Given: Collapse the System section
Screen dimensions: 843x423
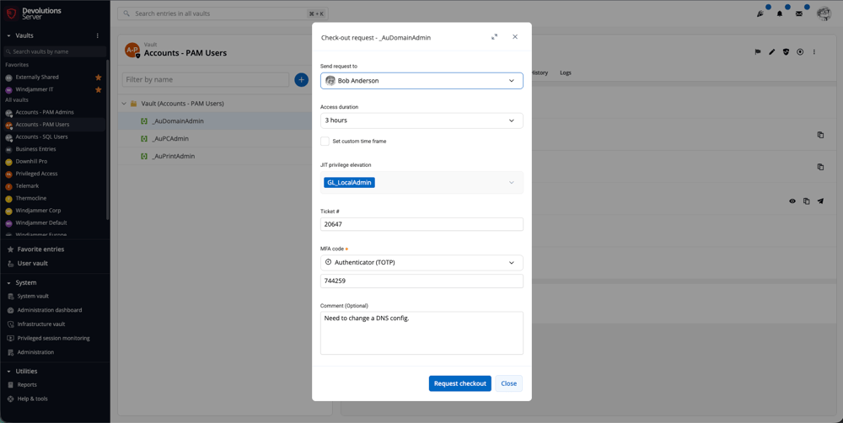Looking at the screenshot, I should (x=8, y=283).
